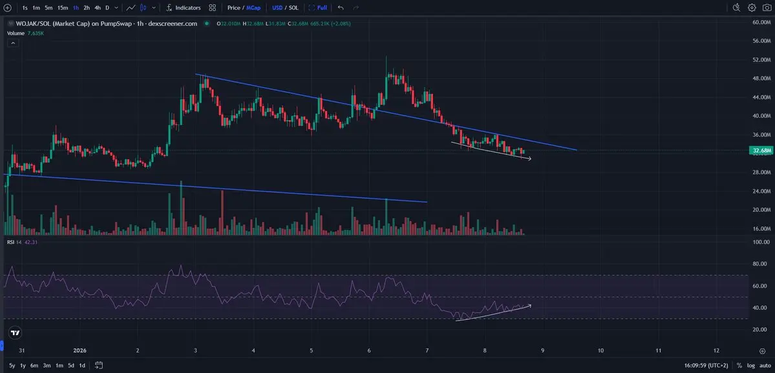
Task: Take a chart snapshot with camera icon
Action: [x=767, y=7]
